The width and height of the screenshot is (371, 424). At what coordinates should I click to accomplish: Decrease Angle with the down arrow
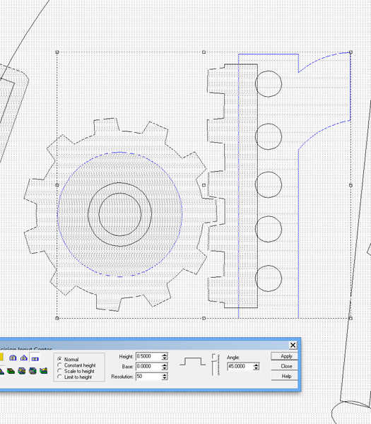(x=256, y=368)
